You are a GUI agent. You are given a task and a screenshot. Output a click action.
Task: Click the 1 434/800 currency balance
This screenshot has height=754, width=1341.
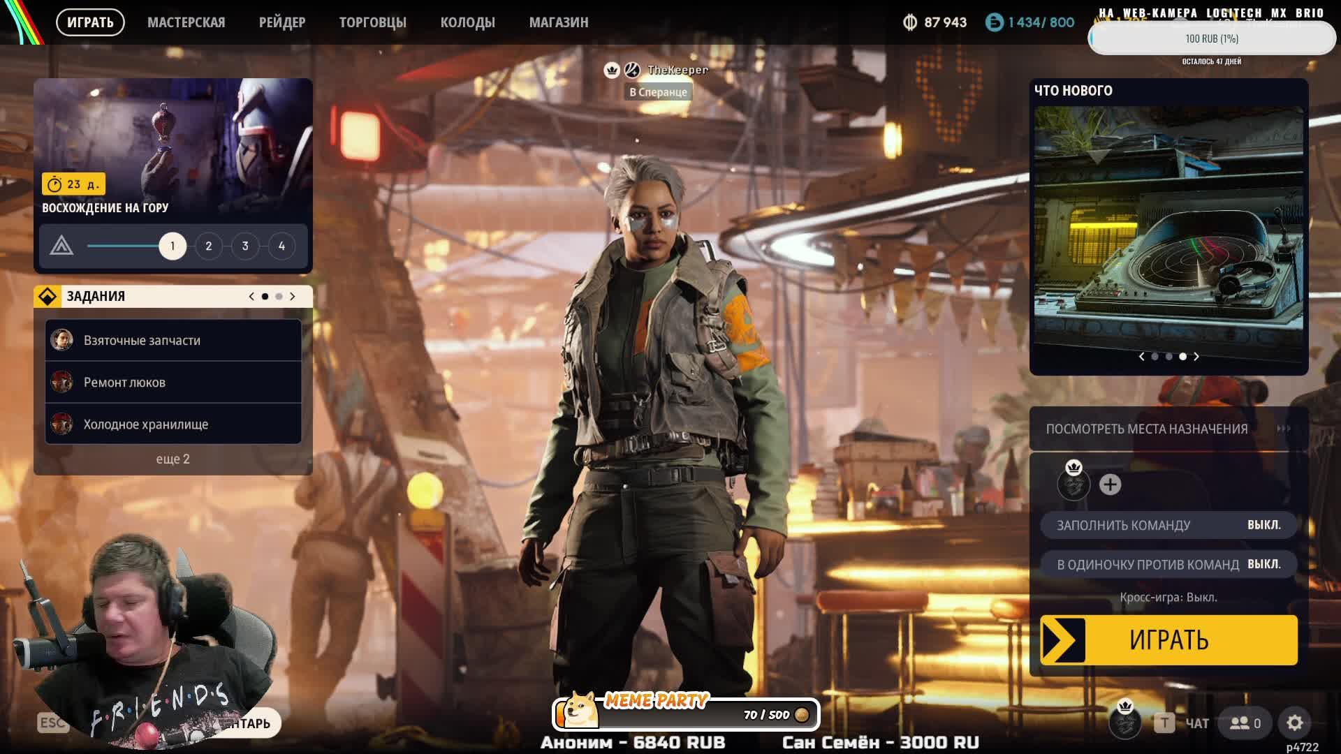click(x=1041, y=22)
